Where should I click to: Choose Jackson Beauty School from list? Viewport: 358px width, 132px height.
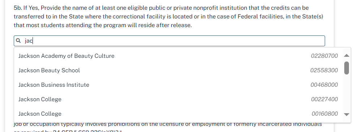pos(178,70)
